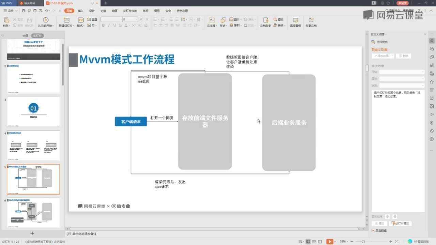The image size is (436, 245).
Task: Open the Review ribbon tab
Action: point(145,11)
